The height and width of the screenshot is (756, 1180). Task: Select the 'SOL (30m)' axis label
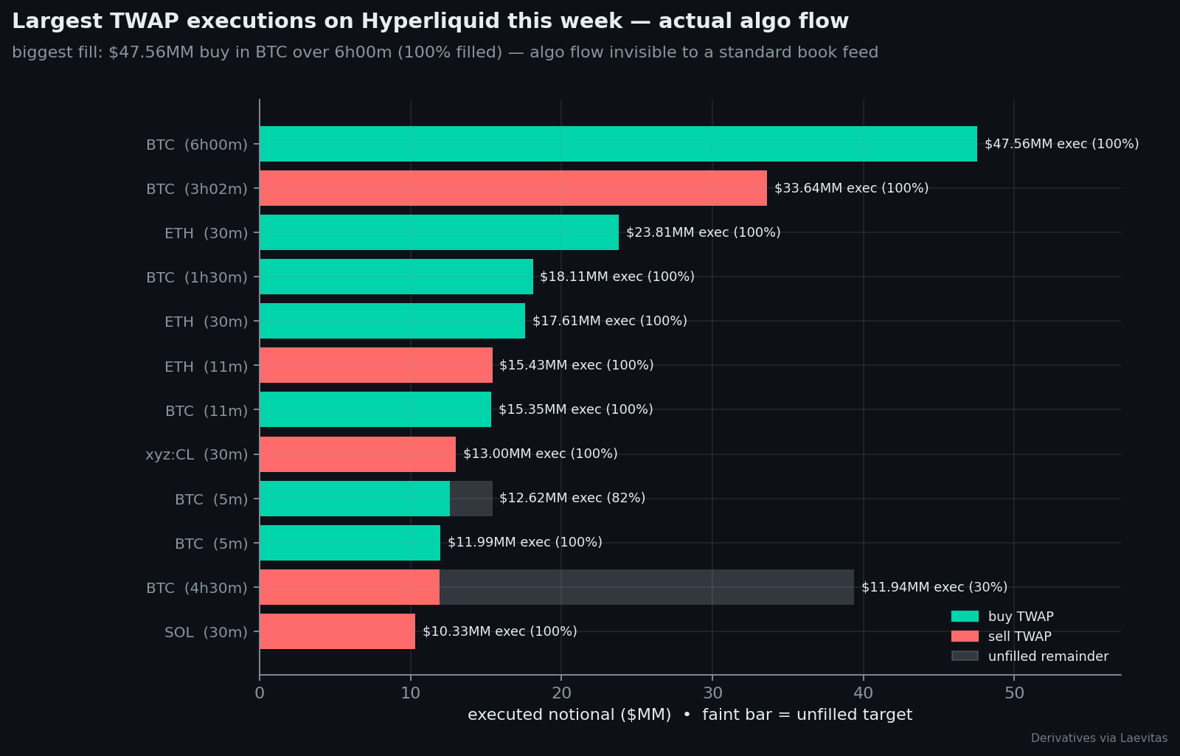(x=206, y=632)
